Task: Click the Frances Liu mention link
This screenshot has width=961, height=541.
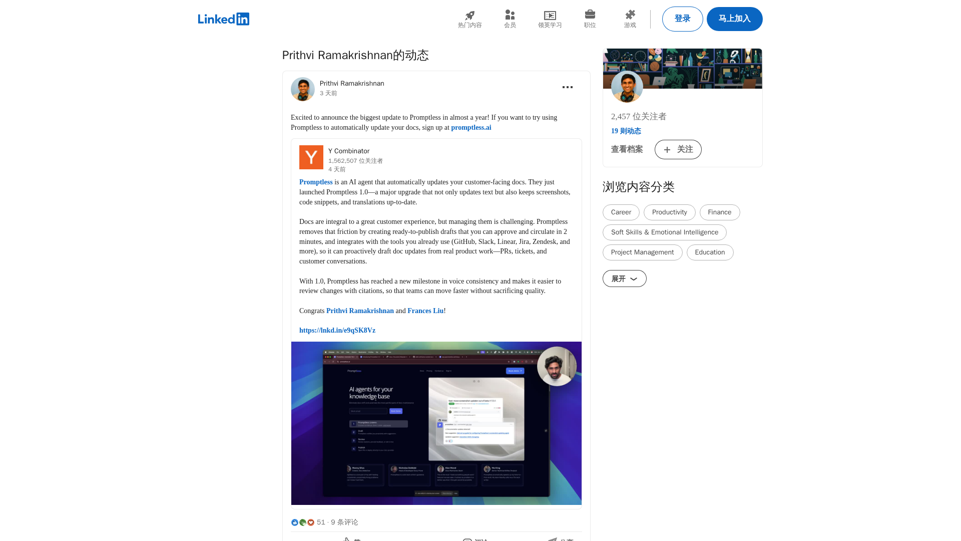Action: [x=425, y=311]
